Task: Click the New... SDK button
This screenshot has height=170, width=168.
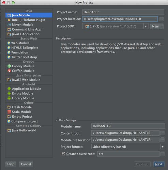Action: tap(157, 26)
